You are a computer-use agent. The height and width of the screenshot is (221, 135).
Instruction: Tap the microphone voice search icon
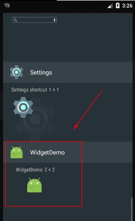[54, 20]
